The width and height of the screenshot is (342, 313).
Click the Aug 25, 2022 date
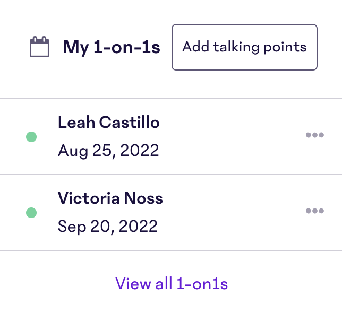click(108, 151)
